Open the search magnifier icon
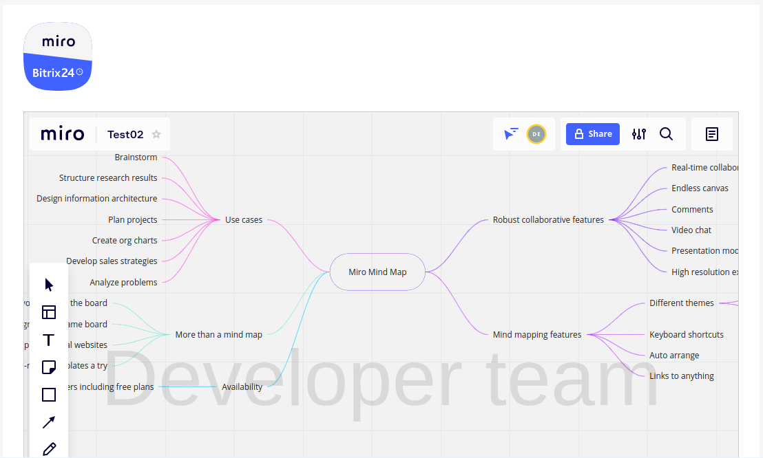 (666, 134)
